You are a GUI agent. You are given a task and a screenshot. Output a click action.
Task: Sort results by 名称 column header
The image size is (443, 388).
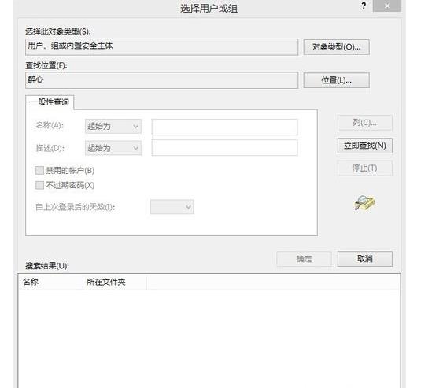[x=51, y=282]
